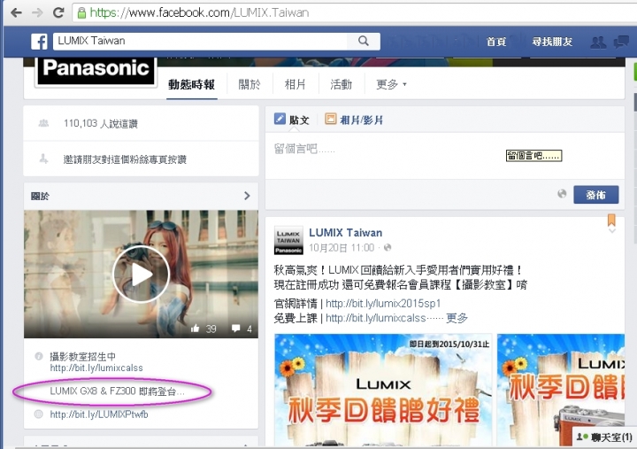
Task: Reload the page with refresh icon
Action: (59, 12)
